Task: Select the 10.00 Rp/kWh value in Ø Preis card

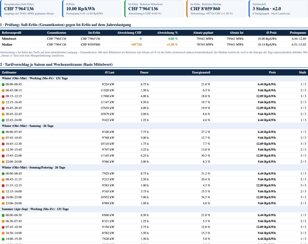Action: click(81, 9)
